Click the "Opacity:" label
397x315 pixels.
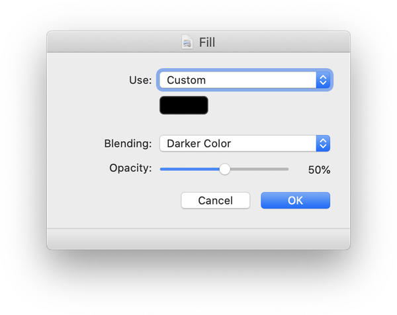coord(130,168)
